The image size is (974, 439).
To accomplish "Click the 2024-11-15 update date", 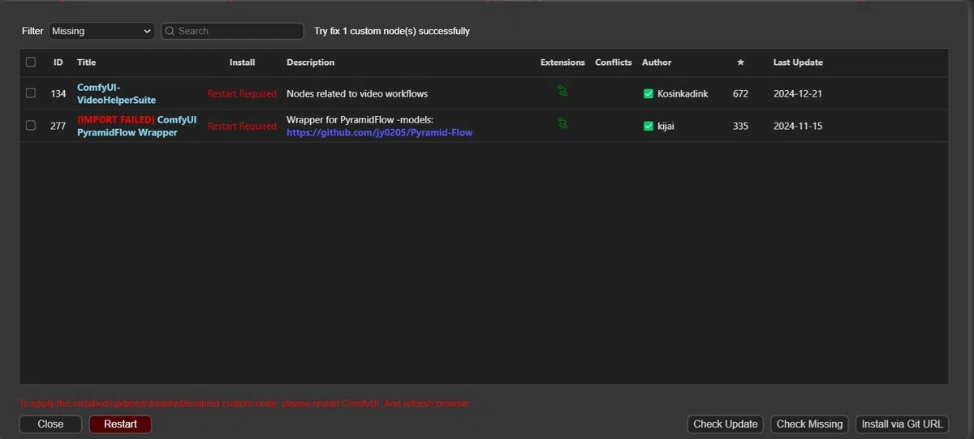I will click(798, 126).
